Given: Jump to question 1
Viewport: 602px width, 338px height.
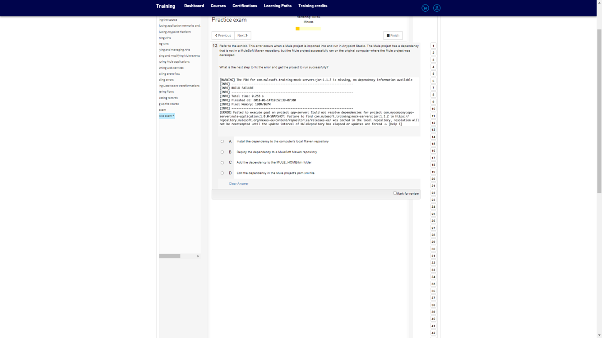Looking at the screenshot, I should (433, 46).
